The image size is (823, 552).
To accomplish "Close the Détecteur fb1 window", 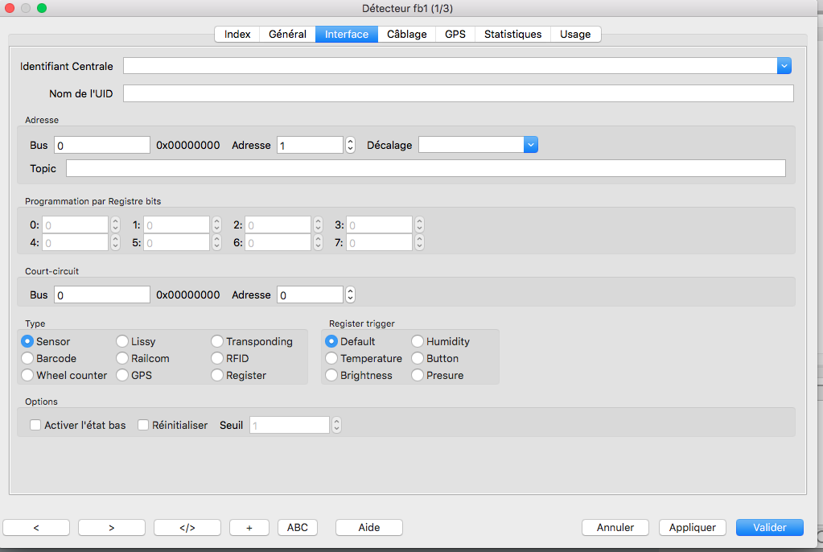I will pos(10,8).
